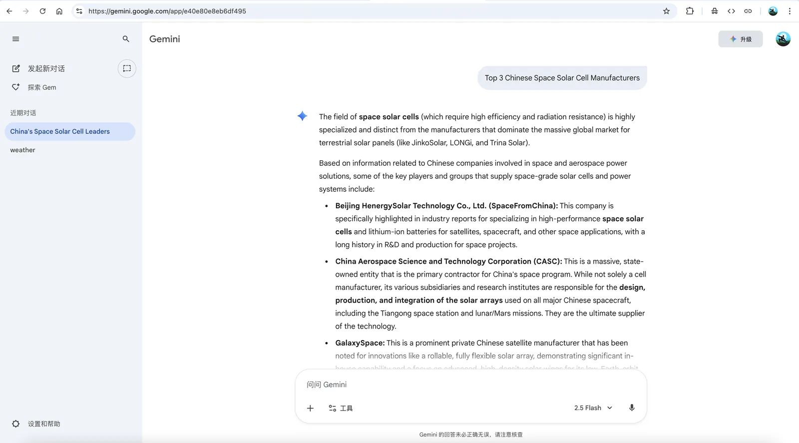
Task: Click the GalaxySpace bullet heading
Action: (360, 343)
